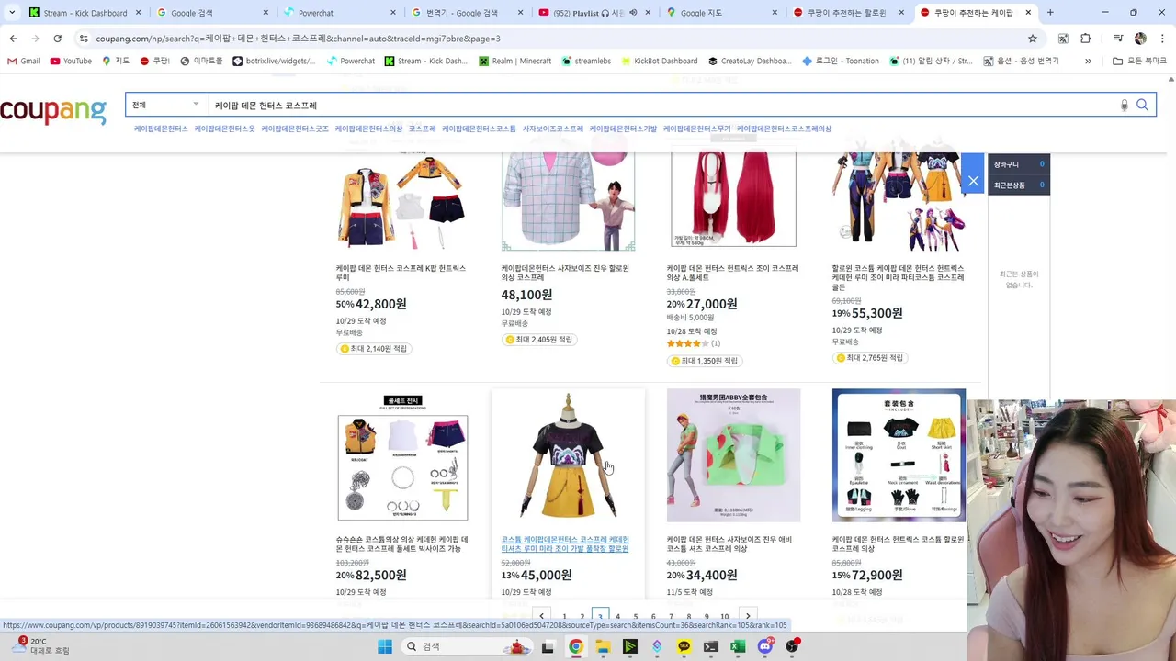Switch to the 번역기 - Google 검색 tab
Image resolution: width=1176 pixels, height=661 pixels.
coord(466,13)
